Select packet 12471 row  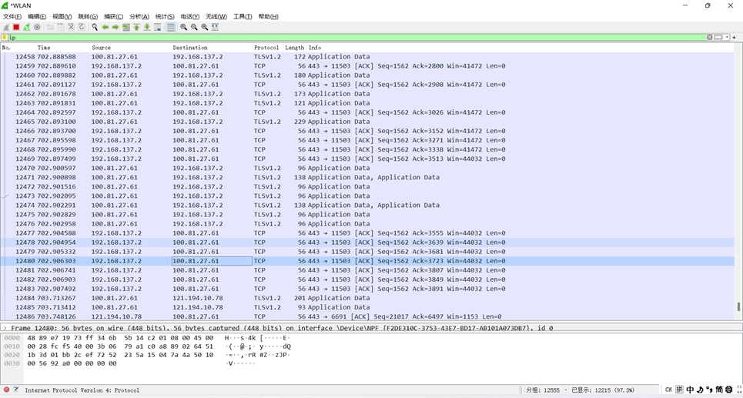pyautogui.click(x=367, y=177)
